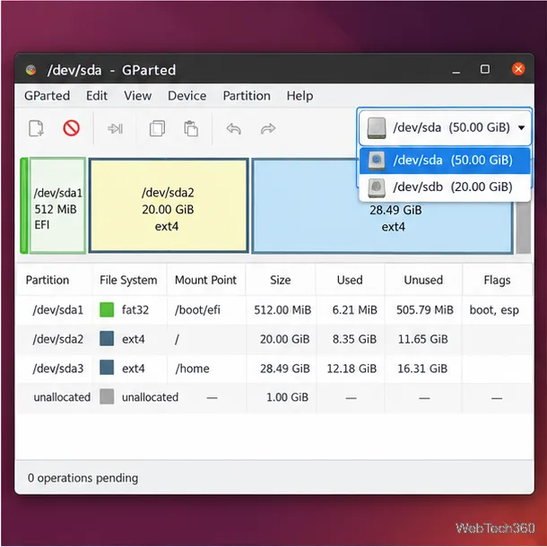Click the Size column header

pos(281,280)
